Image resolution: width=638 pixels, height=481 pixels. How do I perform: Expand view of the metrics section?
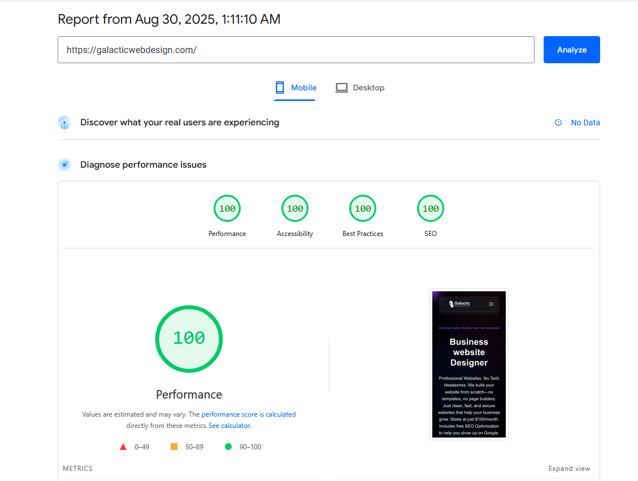pyautogui.click(x=569, y=469)
